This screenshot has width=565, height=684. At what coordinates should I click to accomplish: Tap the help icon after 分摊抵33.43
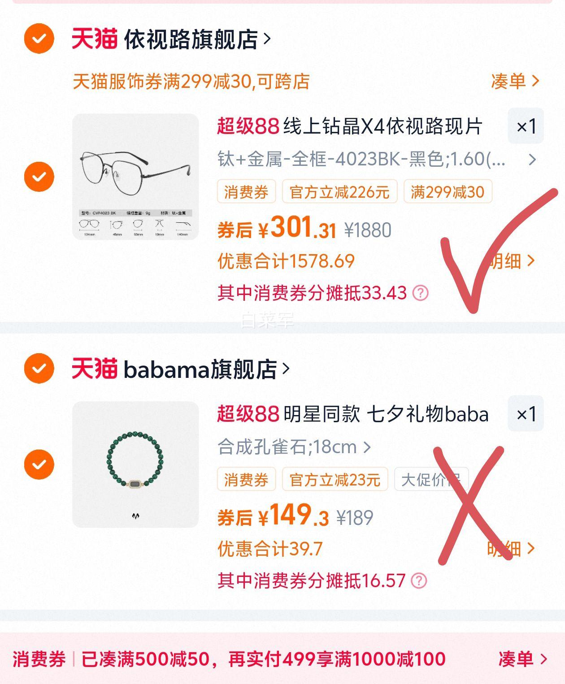[421, 293]
